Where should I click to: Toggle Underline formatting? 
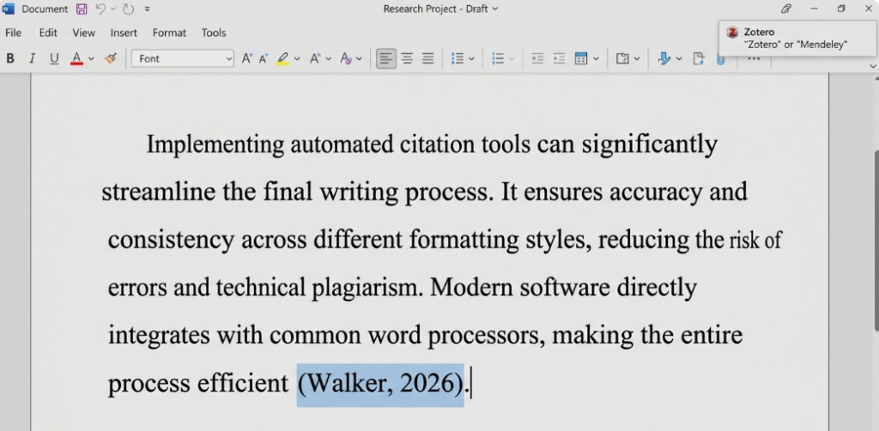tap(54, 59)
